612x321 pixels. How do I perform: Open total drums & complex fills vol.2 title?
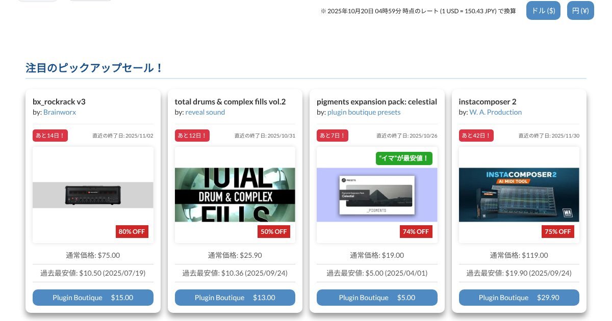[x=230, y=101]
